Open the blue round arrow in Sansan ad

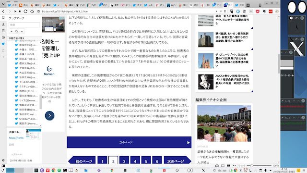click(x=49, y=116)
